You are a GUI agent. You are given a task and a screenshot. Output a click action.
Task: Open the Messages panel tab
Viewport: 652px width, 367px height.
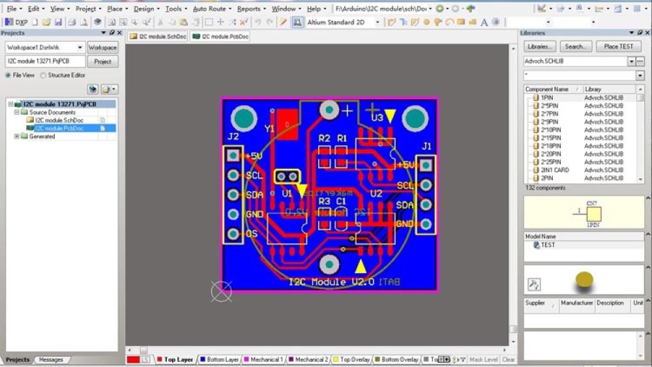(x=51, y=360)
